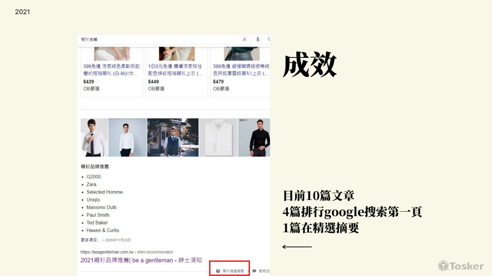Open thumbnail of folded white shirt

point(218,138)
